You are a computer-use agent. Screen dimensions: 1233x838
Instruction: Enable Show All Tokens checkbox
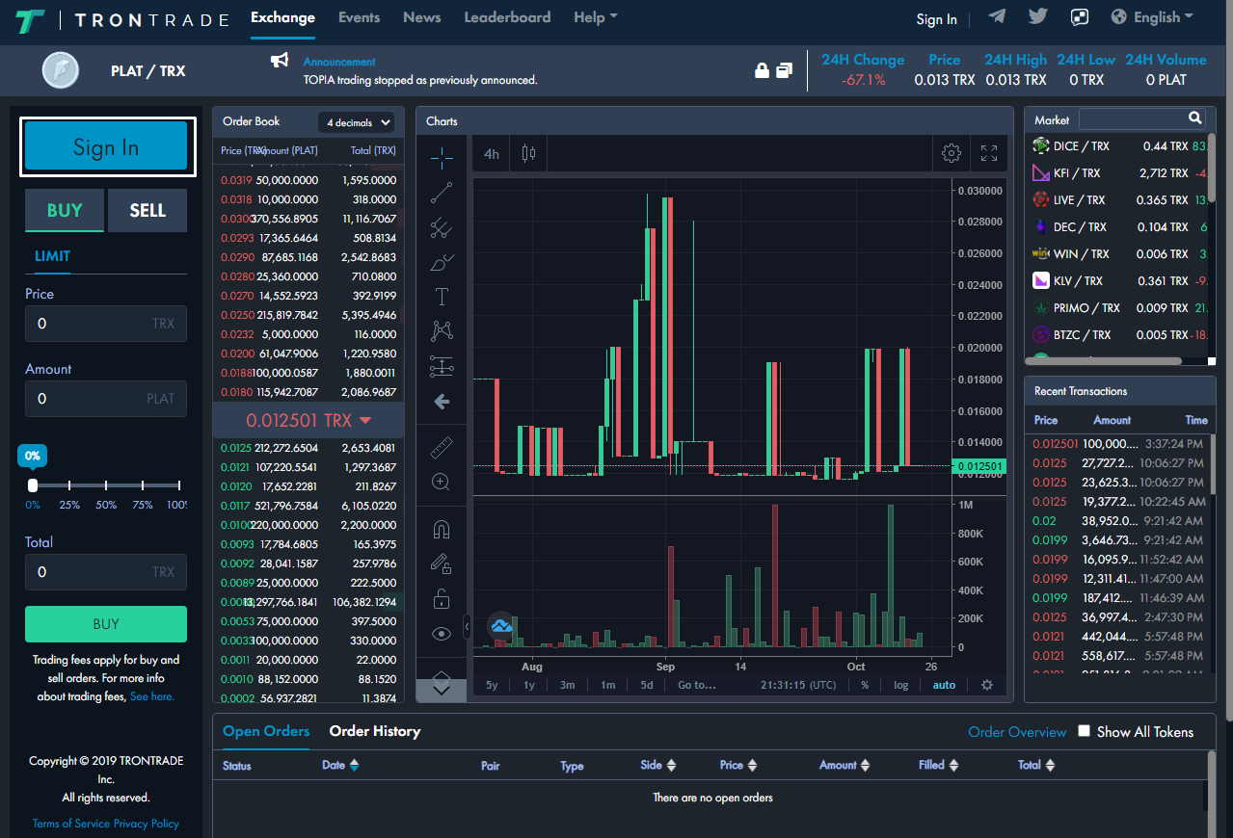1084,731
